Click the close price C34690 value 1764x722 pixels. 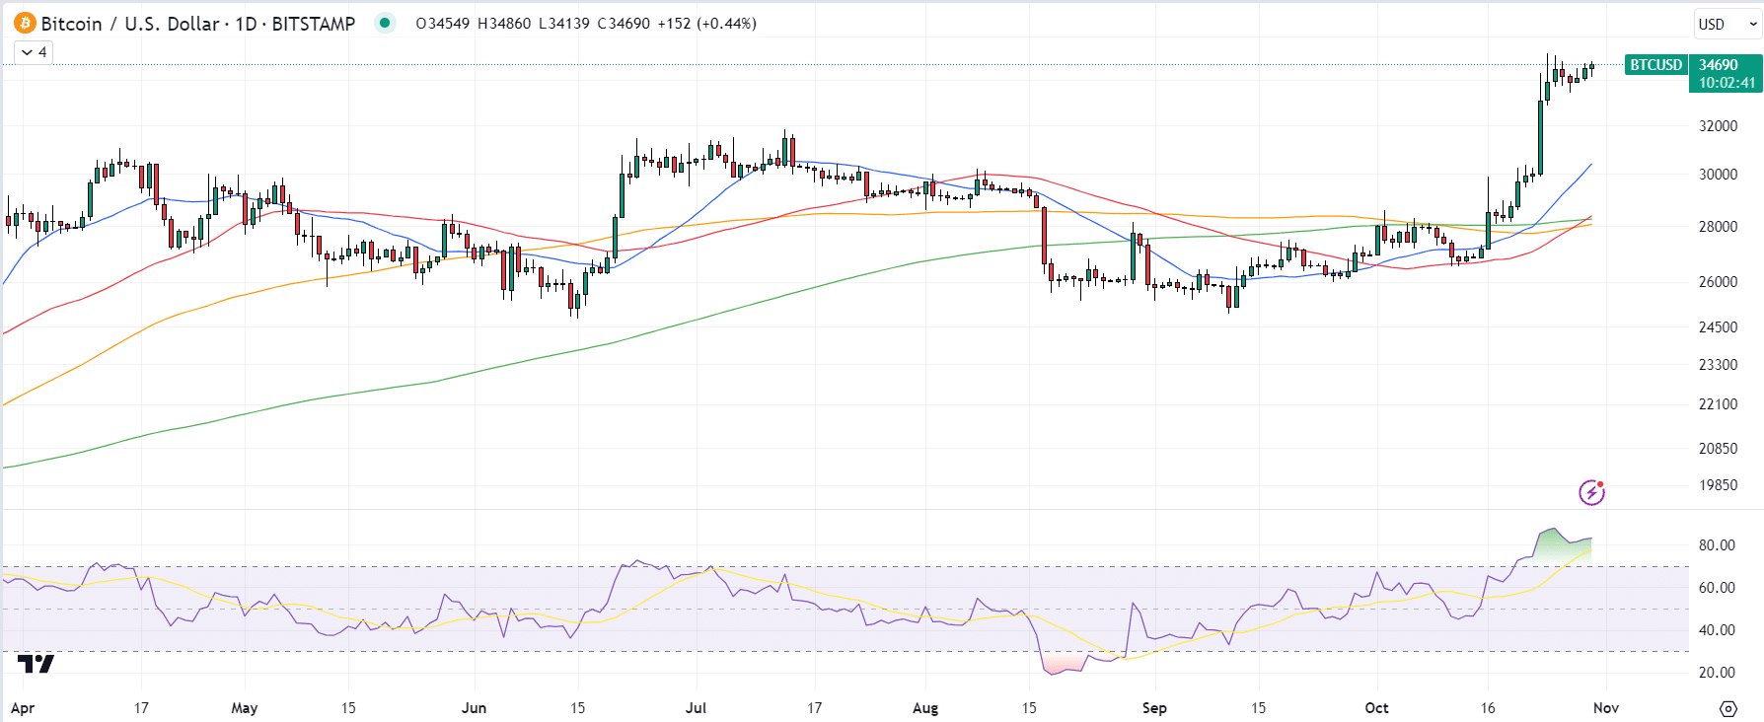pyautogui.click(x=624, y=24)
